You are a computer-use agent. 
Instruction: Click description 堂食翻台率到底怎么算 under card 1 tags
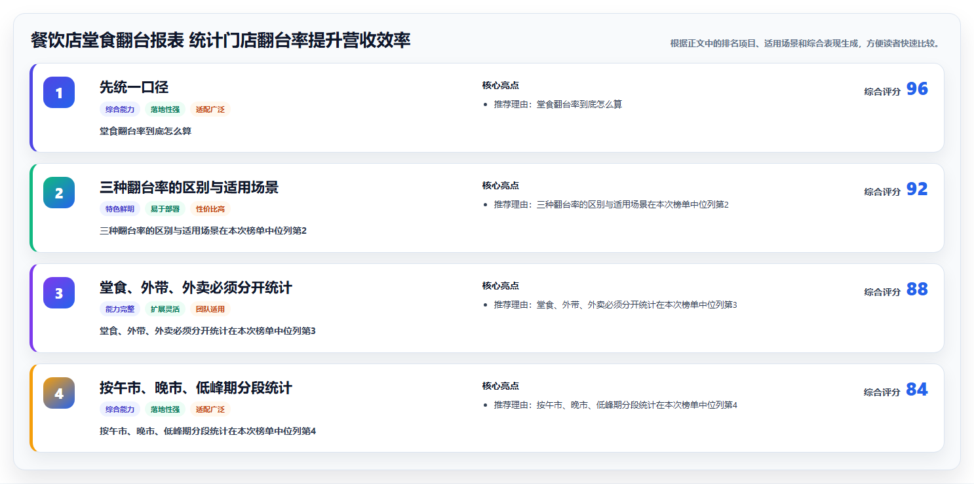146,131
